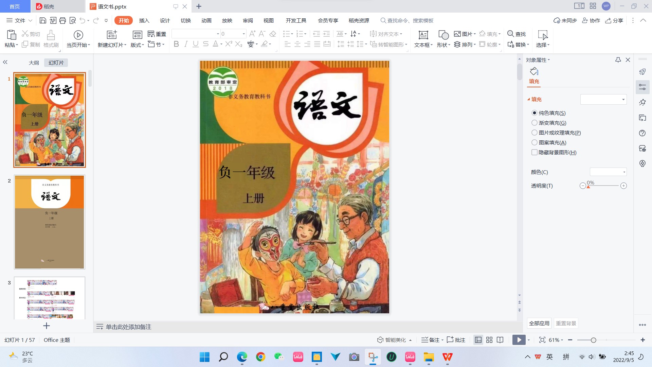This screenshot has height=367, width=652.
Task: Click the Find magnifier icon
Action: [510, 34]
